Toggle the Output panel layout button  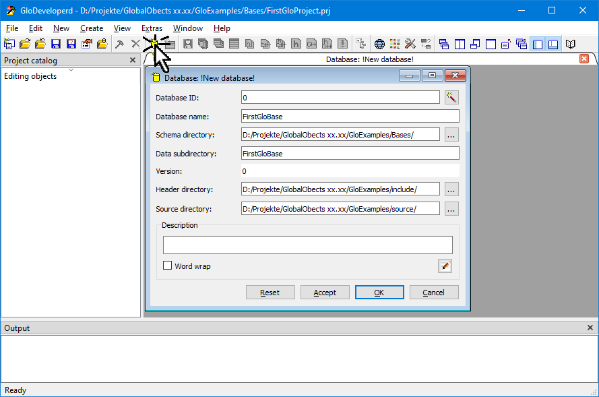click(553, 44)
